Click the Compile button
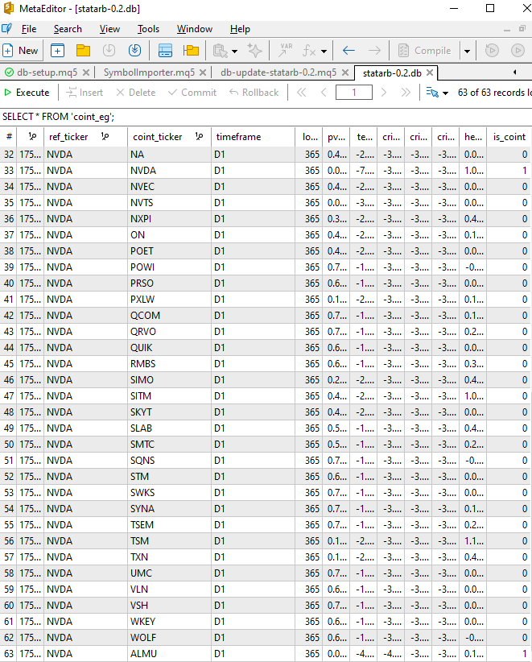The width and height of the screenshot is (532, 662). 425,51
